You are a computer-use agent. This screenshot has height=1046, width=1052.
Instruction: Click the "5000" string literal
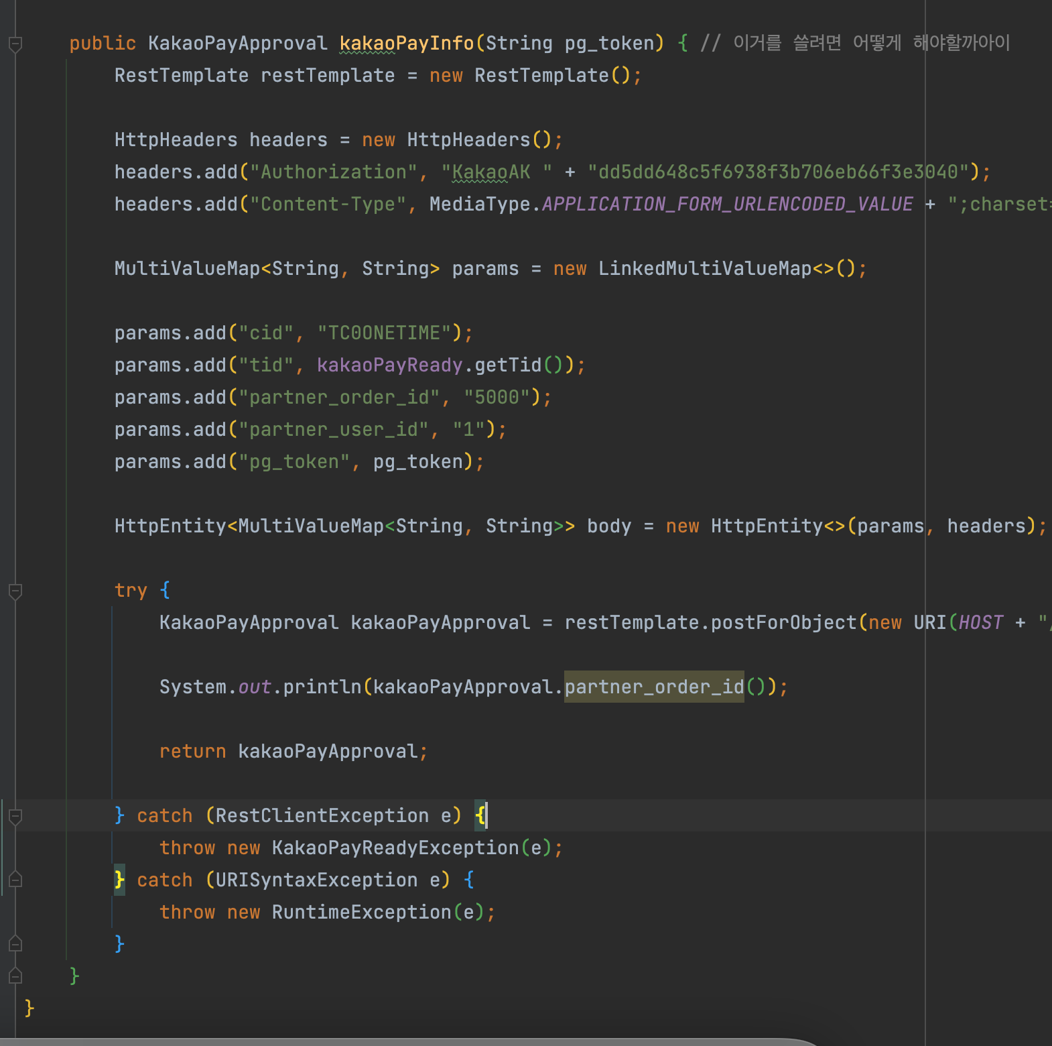tap(497, 397)
